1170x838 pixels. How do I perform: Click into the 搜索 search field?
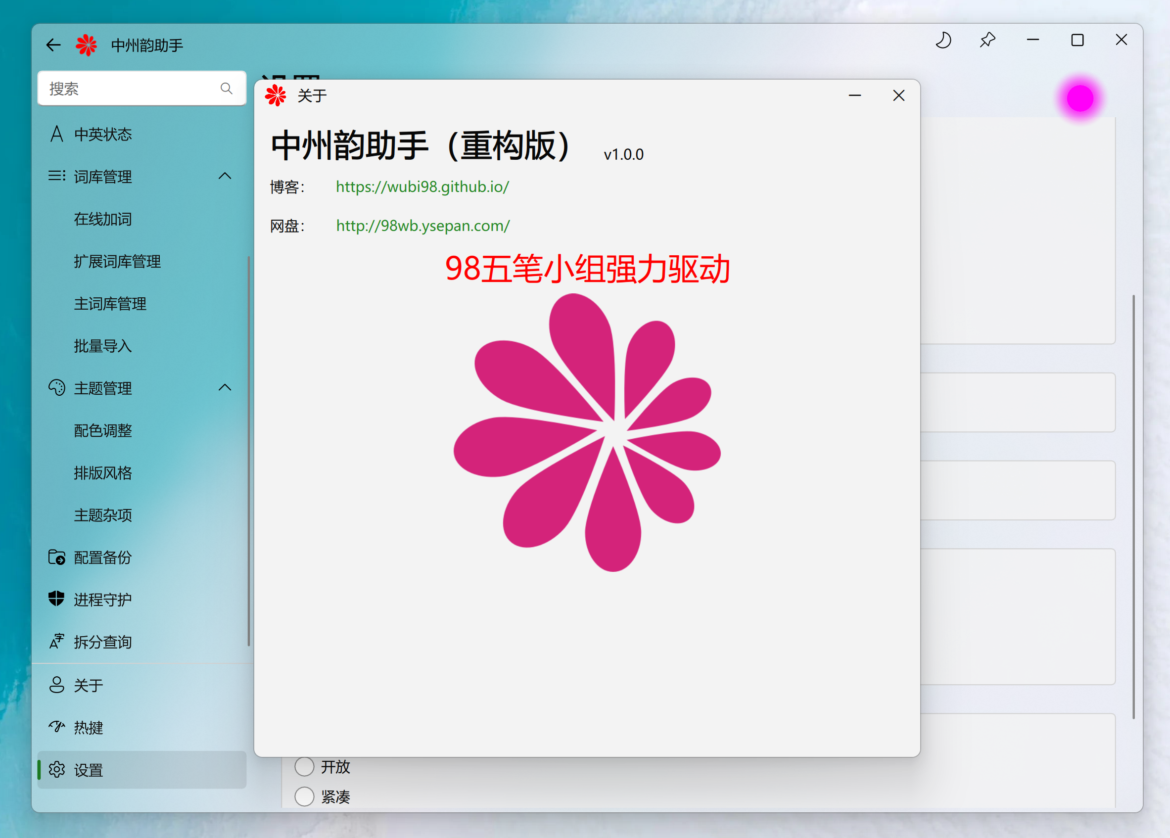[x=129, y=89]
